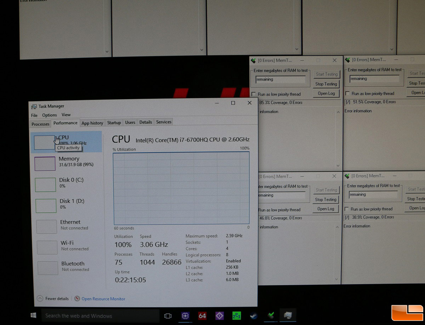Click Start Testing in the 85.3% coverage MemTest

pos(327,74)
